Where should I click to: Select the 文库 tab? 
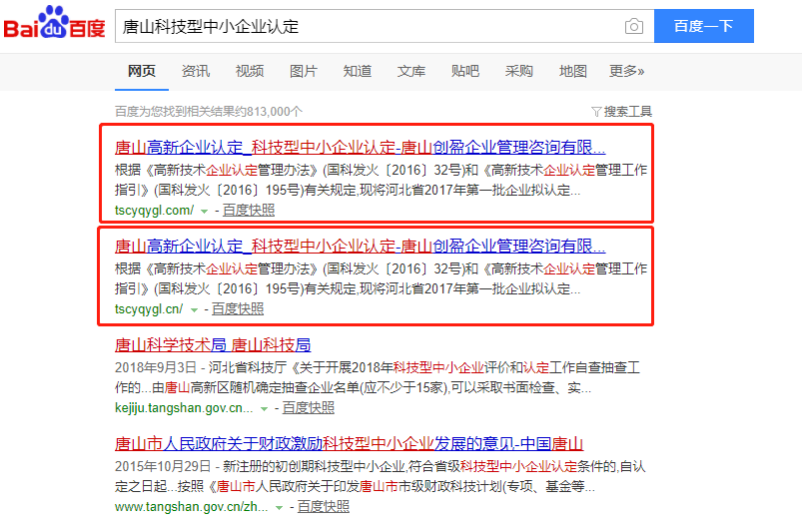point(411,71)
